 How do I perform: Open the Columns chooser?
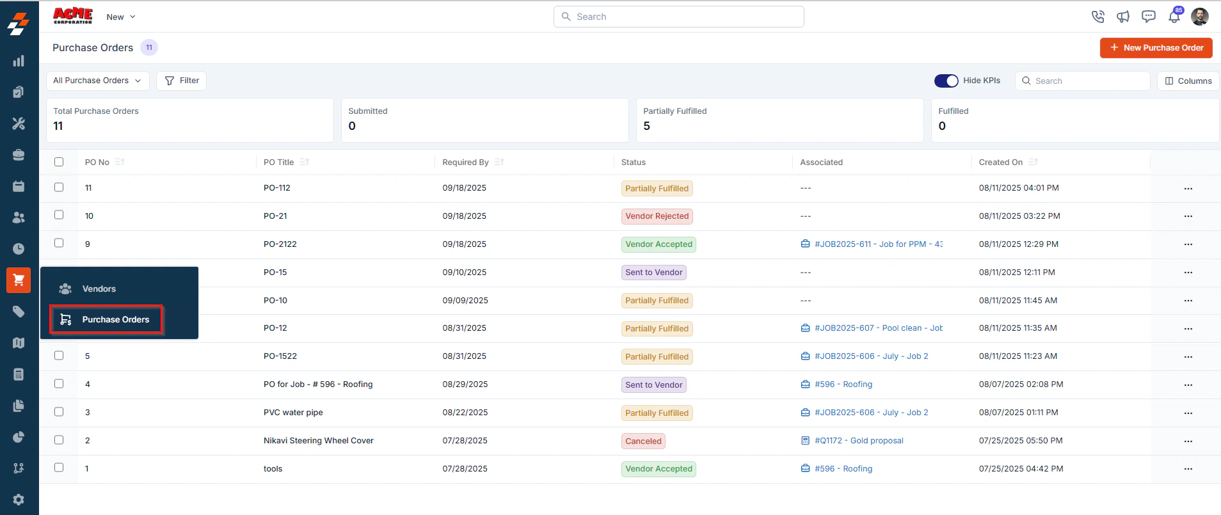pyautogui.click(x=1188, y=81)
